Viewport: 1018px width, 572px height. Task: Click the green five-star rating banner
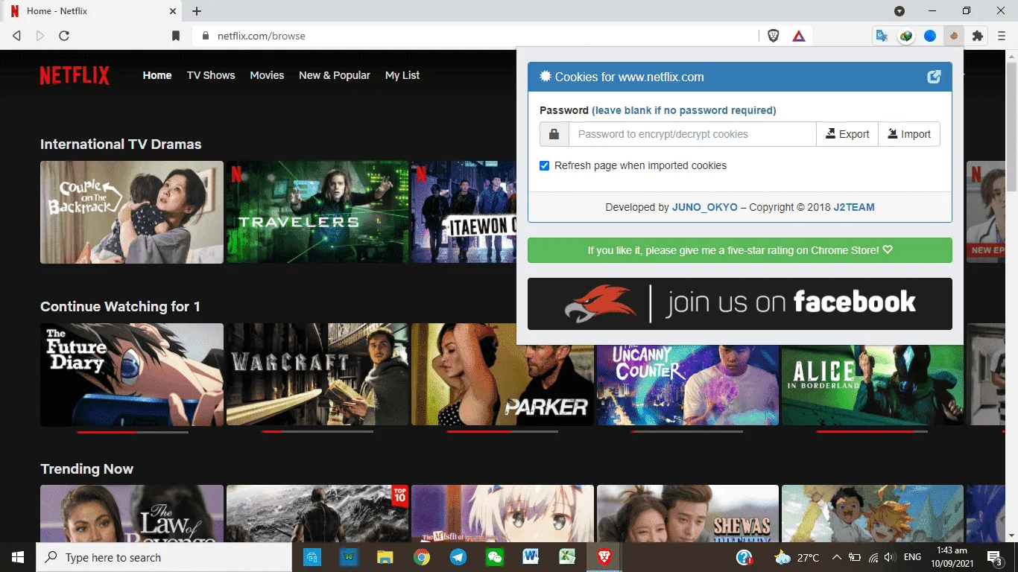(740, 250)
